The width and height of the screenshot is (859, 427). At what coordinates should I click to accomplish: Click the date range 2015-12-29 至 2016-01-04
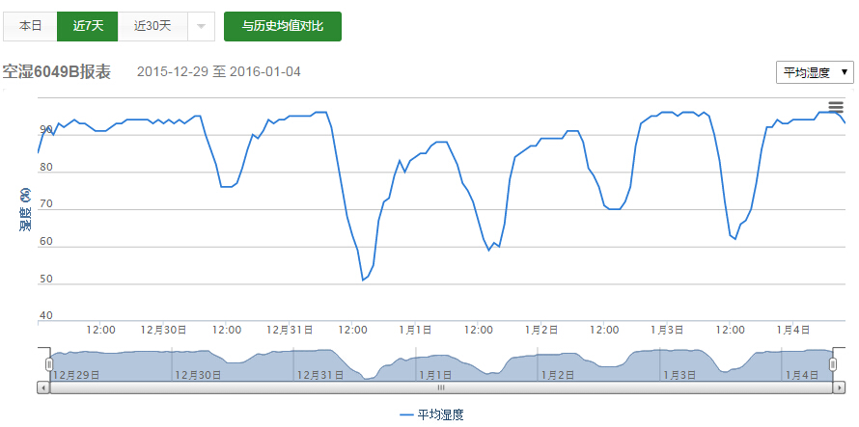(x=219, y=72)
